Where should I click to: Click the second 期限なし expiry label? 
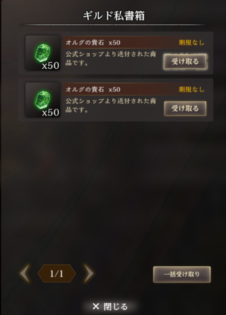point(192,89)
